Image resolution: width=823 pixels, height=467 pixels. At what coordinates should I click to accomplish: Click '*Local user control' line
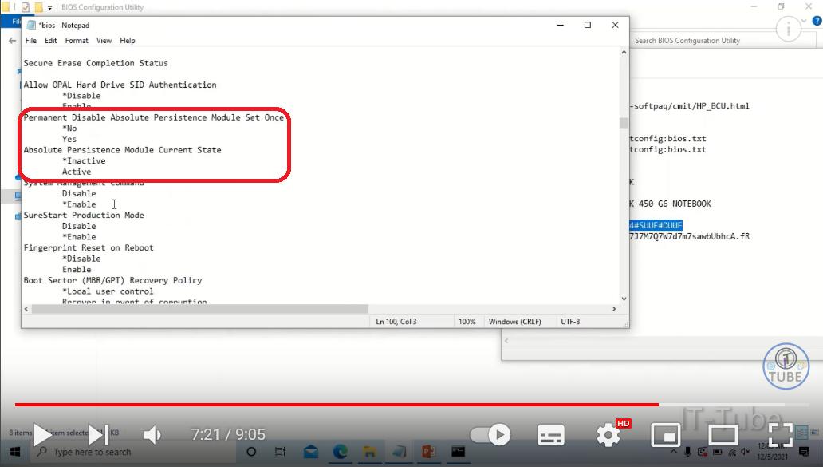click(x=108, y=291)
